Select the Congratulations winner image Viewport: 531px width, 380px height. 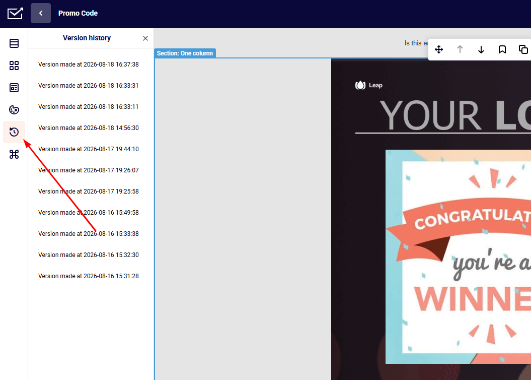pyautogui.click(x=458, y=257)
